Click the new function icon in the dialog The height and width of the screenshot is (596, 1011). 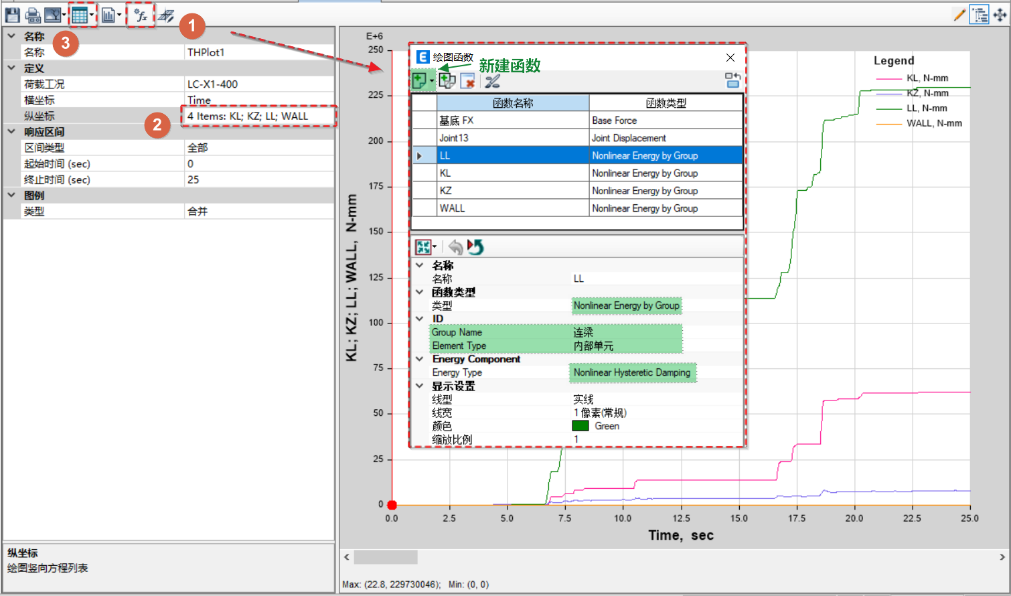(x=419, y=81)
